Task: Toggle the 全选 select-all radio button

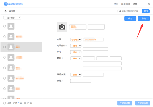Action: coord(4,103)
